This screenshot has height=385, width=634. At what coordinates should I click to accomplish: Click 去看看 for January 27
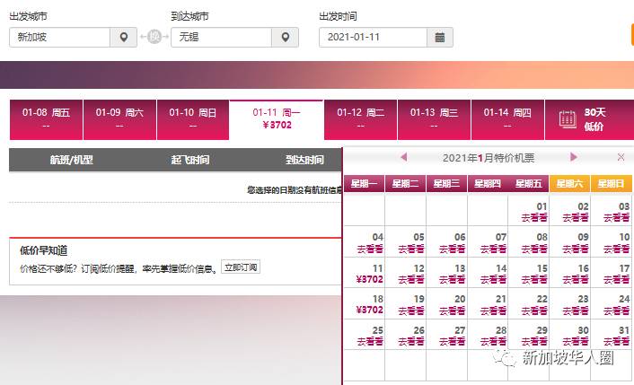point(452,342)
